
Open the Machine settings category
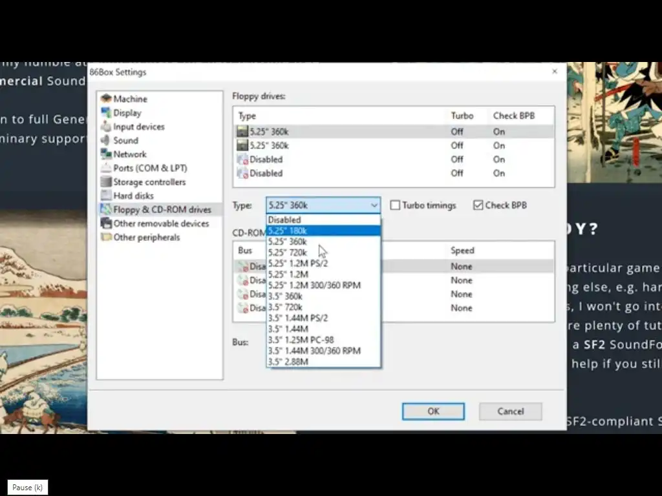coord(130,99)
